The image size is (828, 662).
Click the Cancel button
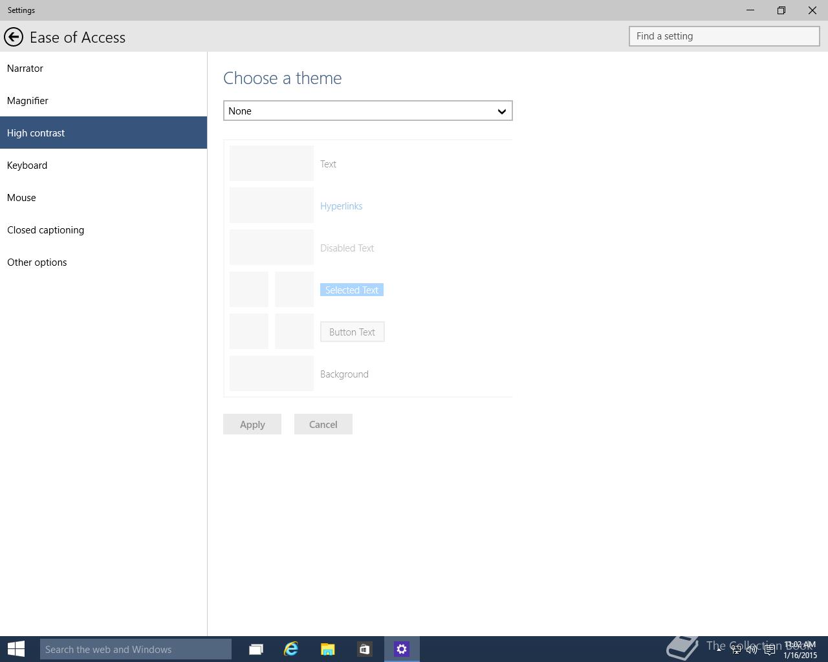pyautogui.click(x=323, y=424)
